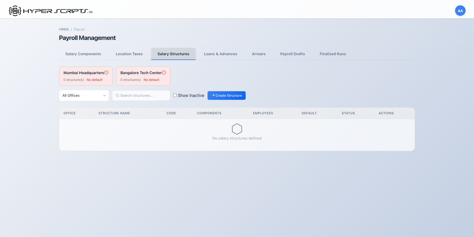
Task: Enable the Show Inactive checkbox
Action: (x=175, y=95)
